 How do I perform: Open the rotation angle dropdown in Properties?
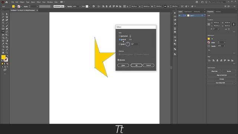pos(219,29)
